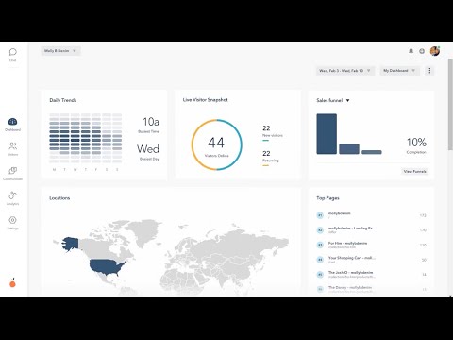Screen dimensions: 453x340
Task: Open the three-dot more options menu
Action: click(429, 71)
